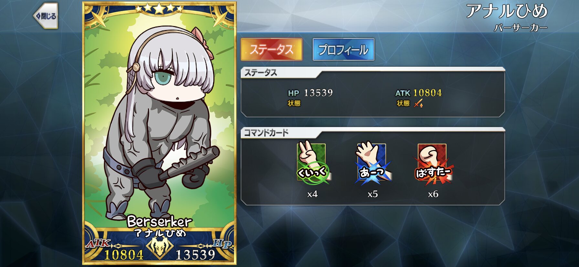Tap the servant portrait card artwork
579x267 pixels.
coord(159,129)
